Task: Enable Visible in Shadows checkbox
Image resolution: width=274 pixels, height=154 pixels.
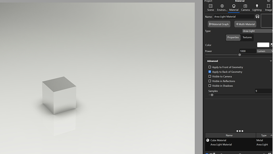Action: click(210, 86)
